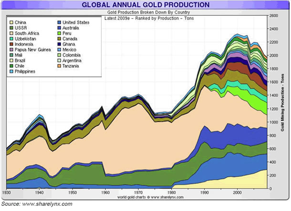291x211 pixels.
Task: Select the South Africa legend swatch
Action: 11,33
